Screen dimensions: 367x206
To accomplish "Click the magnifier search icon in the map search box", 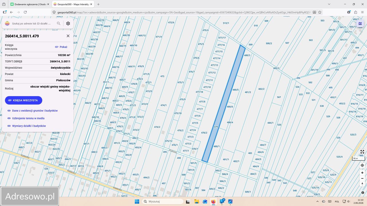I will coord(58,23).
